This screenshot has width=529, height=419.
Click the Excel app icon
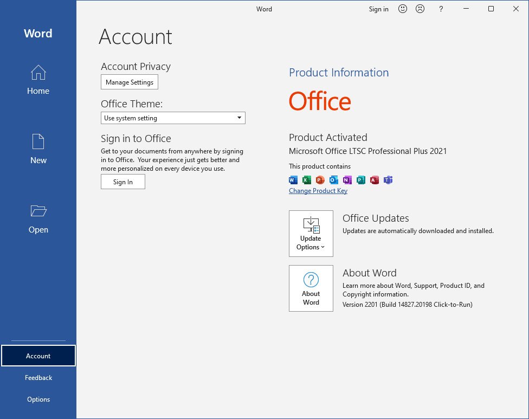pos(306,180)
